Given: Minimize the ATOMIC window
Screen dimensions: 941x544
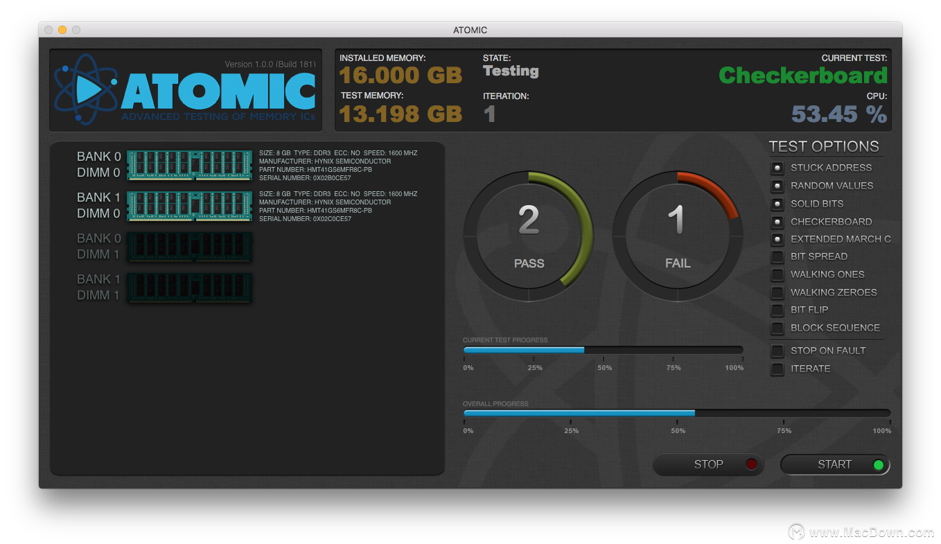Looking at the screenshot, I should coord(62,30).
